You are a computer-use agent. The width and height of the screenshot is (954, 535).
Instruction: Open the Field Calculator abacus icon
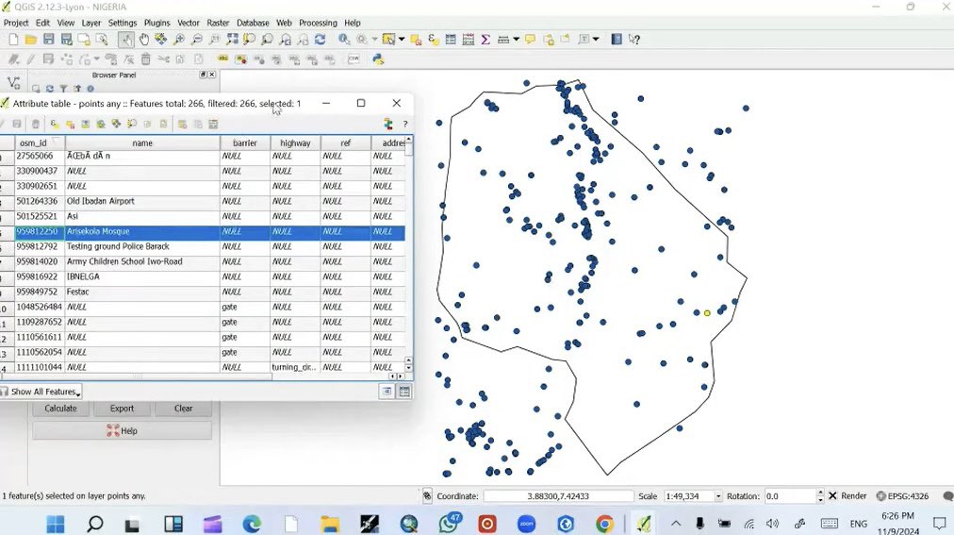point(469,40)
